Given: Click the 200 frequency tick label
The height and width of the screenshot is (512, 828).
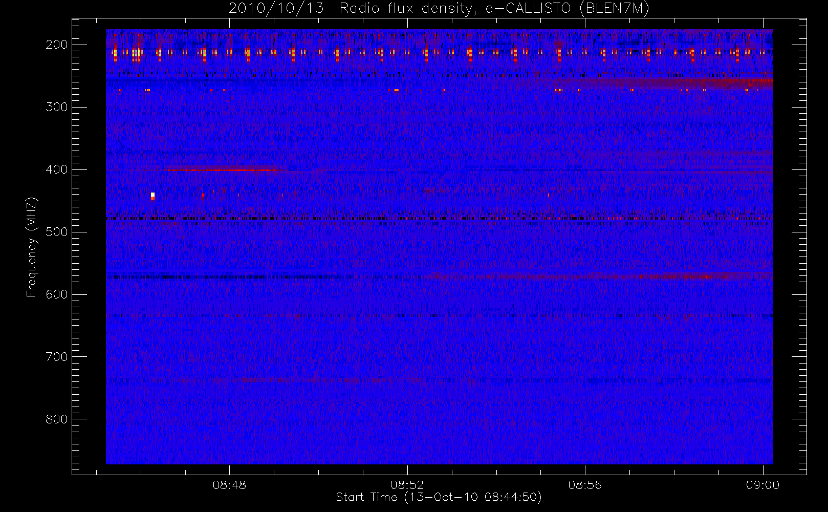Looking at the screenshot, I should pyautogui.click(x=56, y=45).
